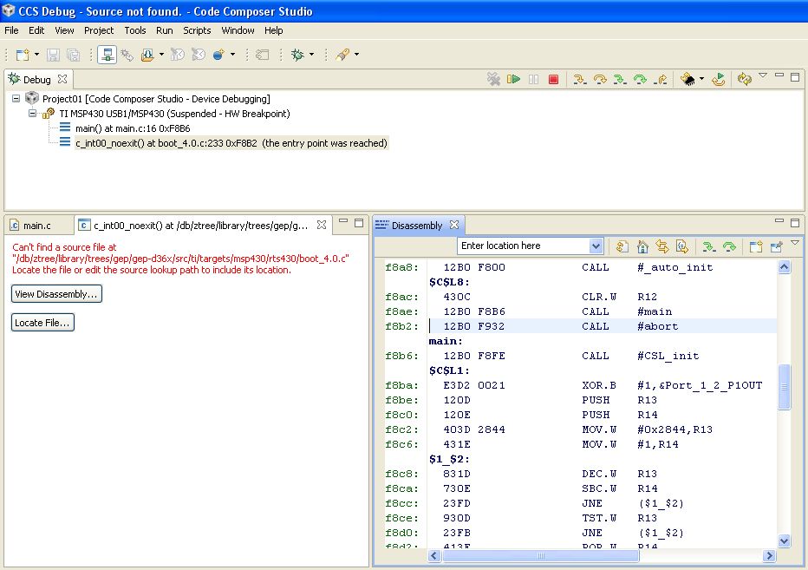Image resolution: width=808 pixels, height=570 pixels.
Task: Open dropdown next to the Debug bug icon
Action: click(x=311, y=55)
